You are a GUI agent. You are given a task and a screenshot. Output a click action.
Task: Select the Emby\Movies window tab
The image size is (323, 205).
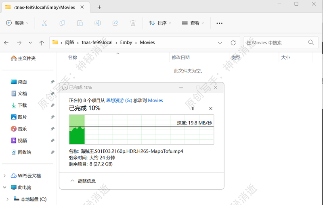coord(46,7)
